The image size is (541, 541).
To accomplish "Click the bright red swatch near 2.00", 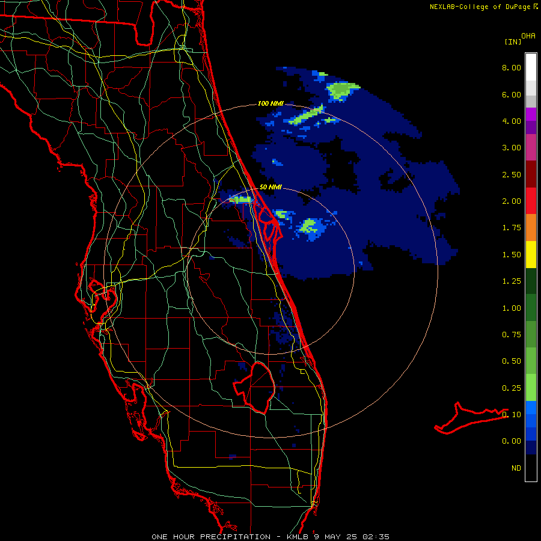I will point(531,201).
